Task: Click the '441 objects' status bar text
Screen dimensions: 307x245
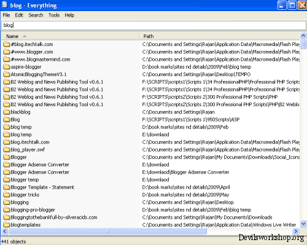Action: 14,241
